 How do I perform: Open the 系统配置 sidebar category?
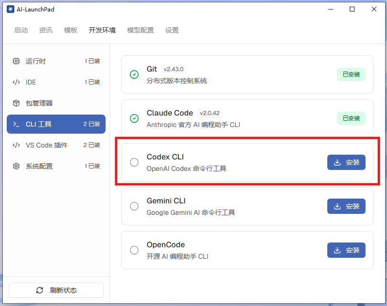[x=56, y=166]
